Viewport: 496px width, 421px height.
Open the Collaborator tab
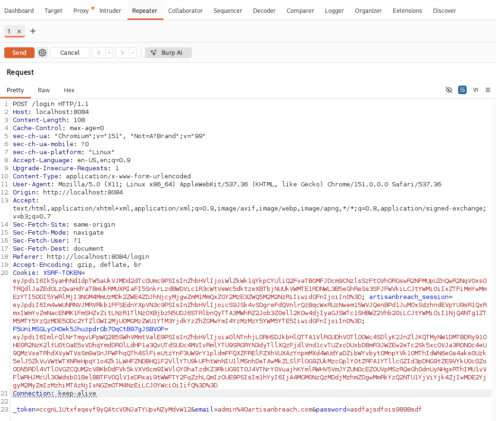(x=185, y=10)
